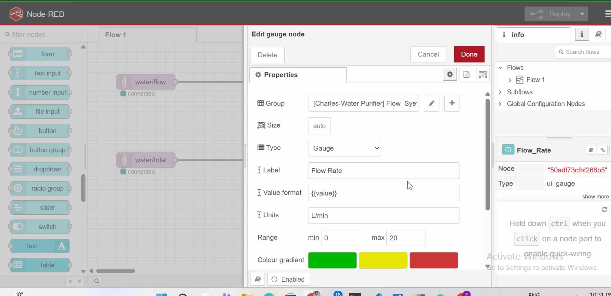Collapse the Flows tree section
Image resolution: width=611 pixels, height=296 pixels.
pyautogui.click(x=500, y=68)
